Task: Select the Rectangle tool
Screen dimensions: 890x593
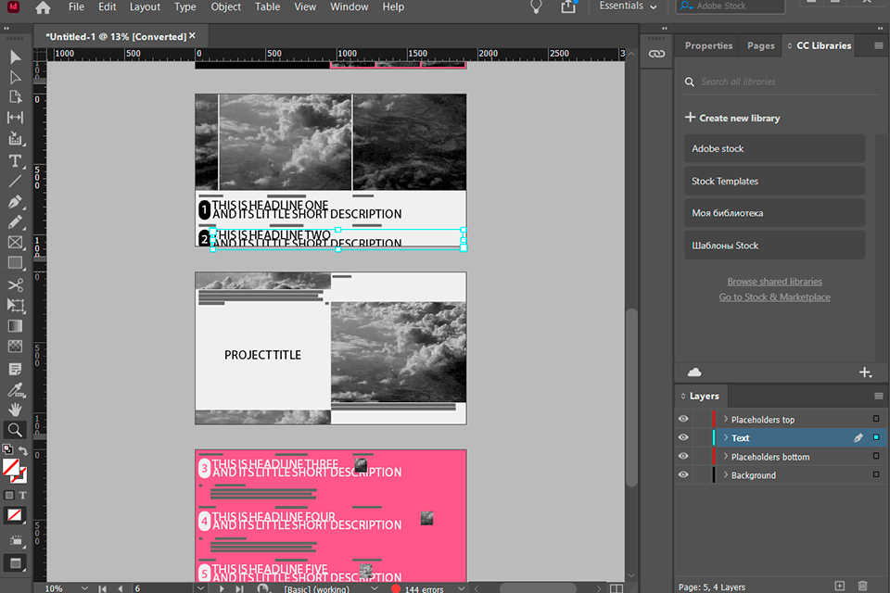Action: [x=16, y=263]
